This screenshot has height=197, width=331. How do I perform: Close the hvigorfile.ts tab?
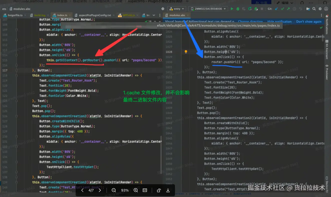[25, 15]
